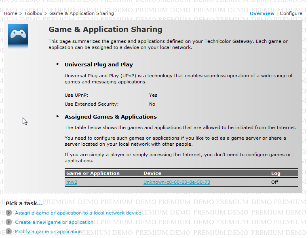The image size is (308, 238).
Task: Click the Device column header
Action: point(152,173)
